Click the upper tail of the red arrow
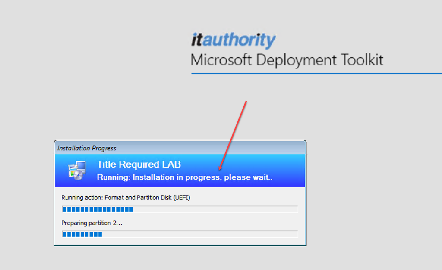The height and width of the screenshot is (270, 442). tap(245, 103)
